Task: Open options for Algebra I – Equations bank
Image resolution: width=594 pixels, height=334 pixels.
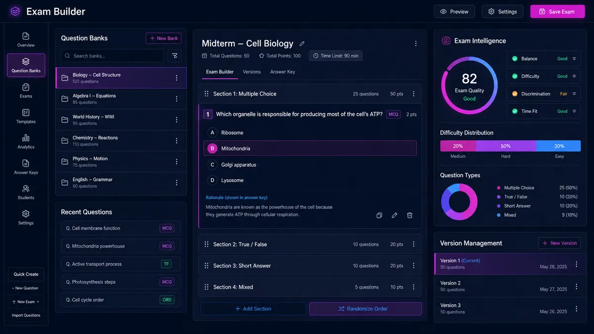Action: 177,99
